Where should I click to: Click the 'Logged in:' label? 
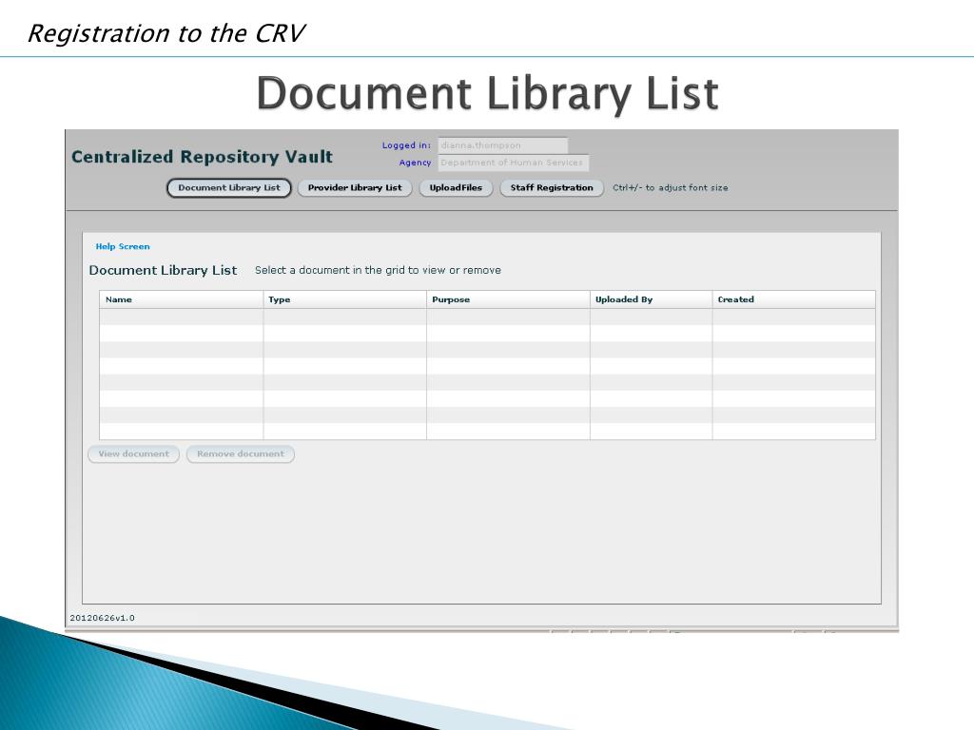406,145
